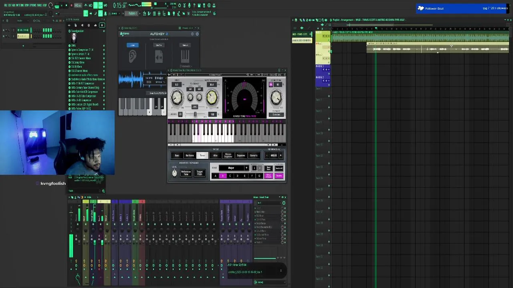The image size is (513, 288).
Task: Click the Group Octaves button
Action: [x=269, y=176]
